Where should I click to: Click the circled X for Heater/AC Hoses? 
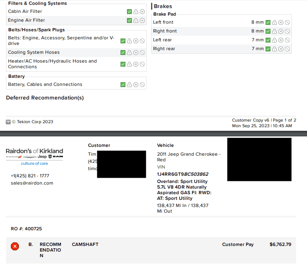tap(136, 64)
